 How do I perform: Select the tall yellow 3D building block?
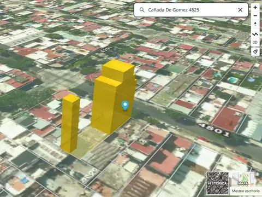[x=113, y=97]
